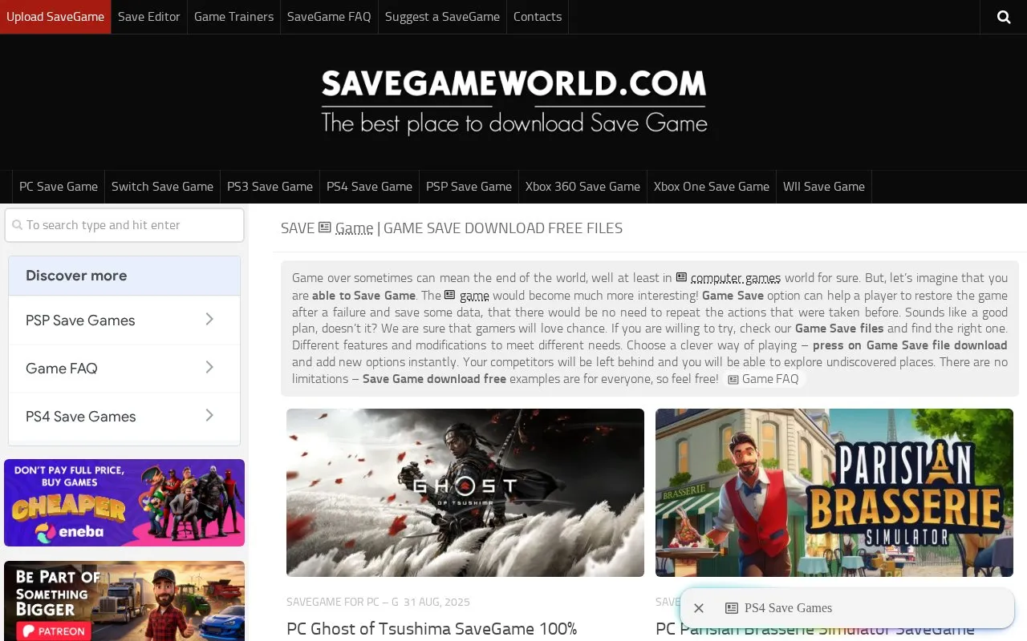The height and width of the screenshot is (641, 1027).
Task: Expand PSP Save Games chevron
Action: pyautogui.click(x=209, y=320)
